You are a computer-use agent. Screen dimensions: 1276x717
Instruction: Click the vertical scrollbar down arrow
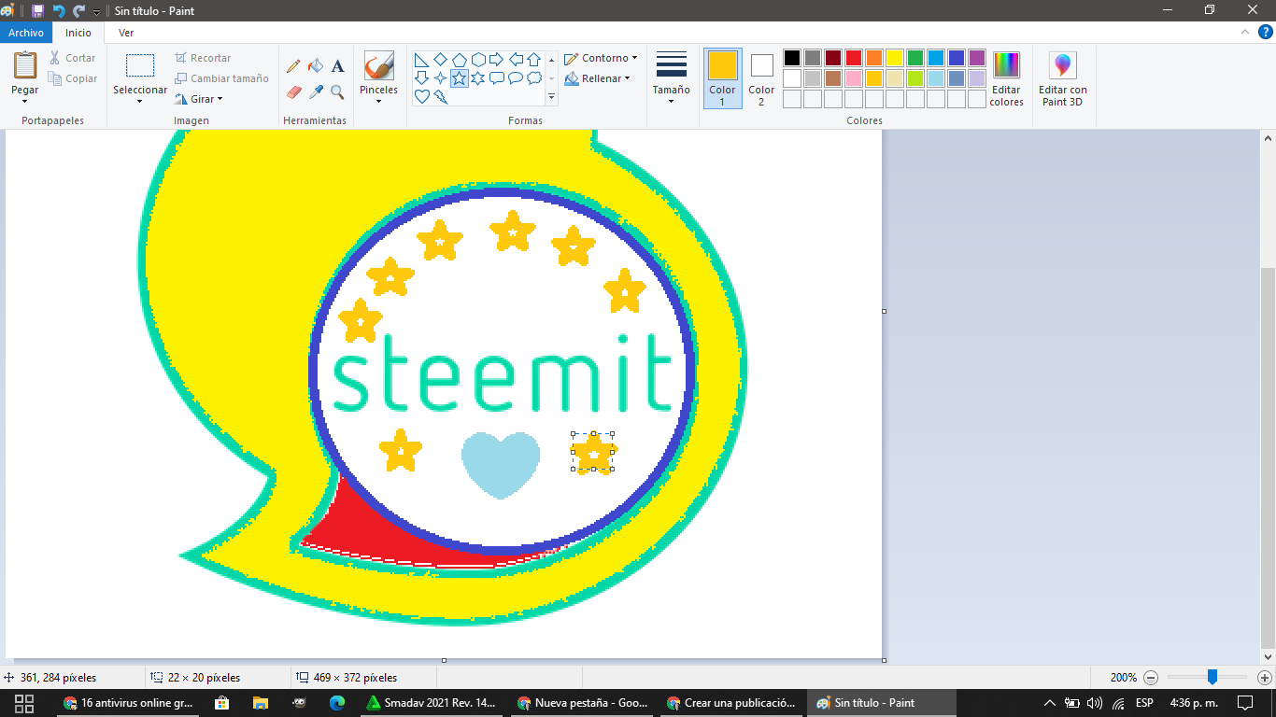[x=1269, y=656]
